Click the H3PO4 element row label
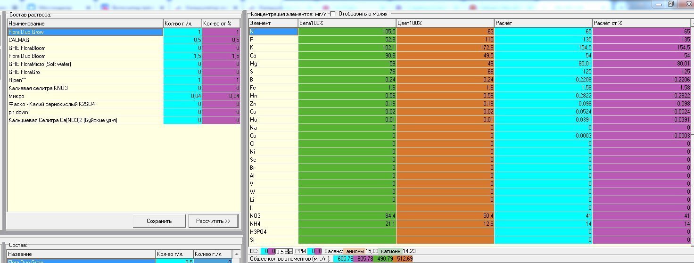 coord(273,232)
